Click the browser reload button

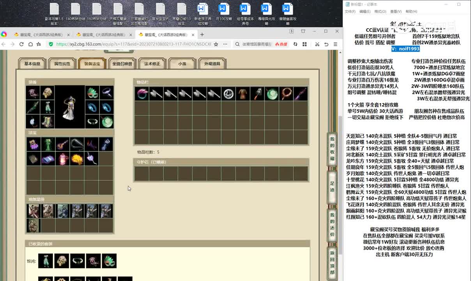point(21,44)
